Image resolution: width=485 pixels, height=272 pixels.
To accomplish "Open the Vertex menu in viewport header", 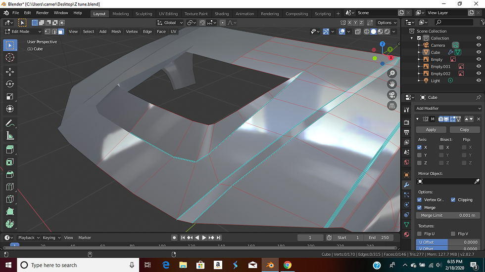I will tap(132, 32).
